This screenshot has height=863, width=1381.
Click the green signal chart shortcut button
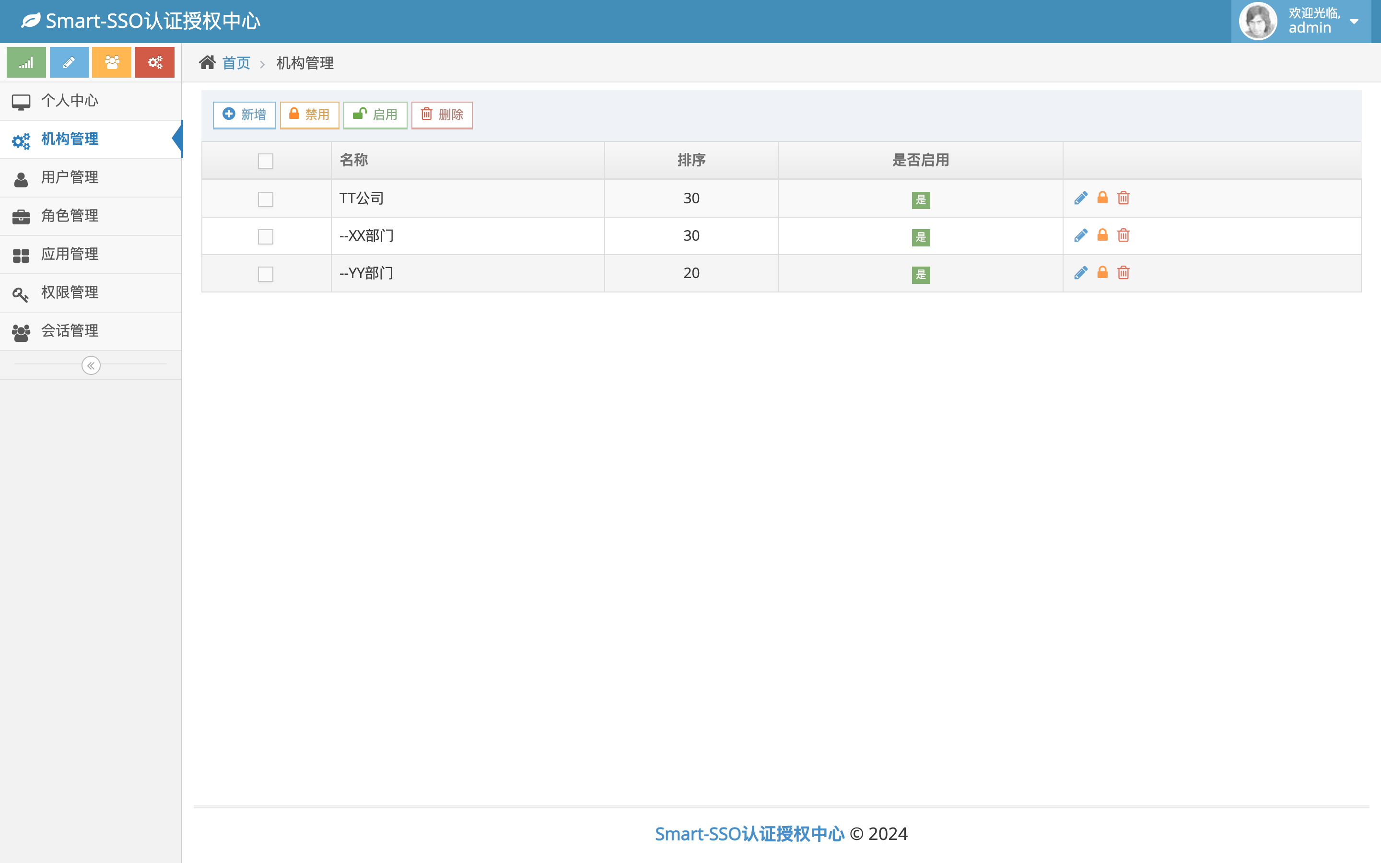point(26,62)
